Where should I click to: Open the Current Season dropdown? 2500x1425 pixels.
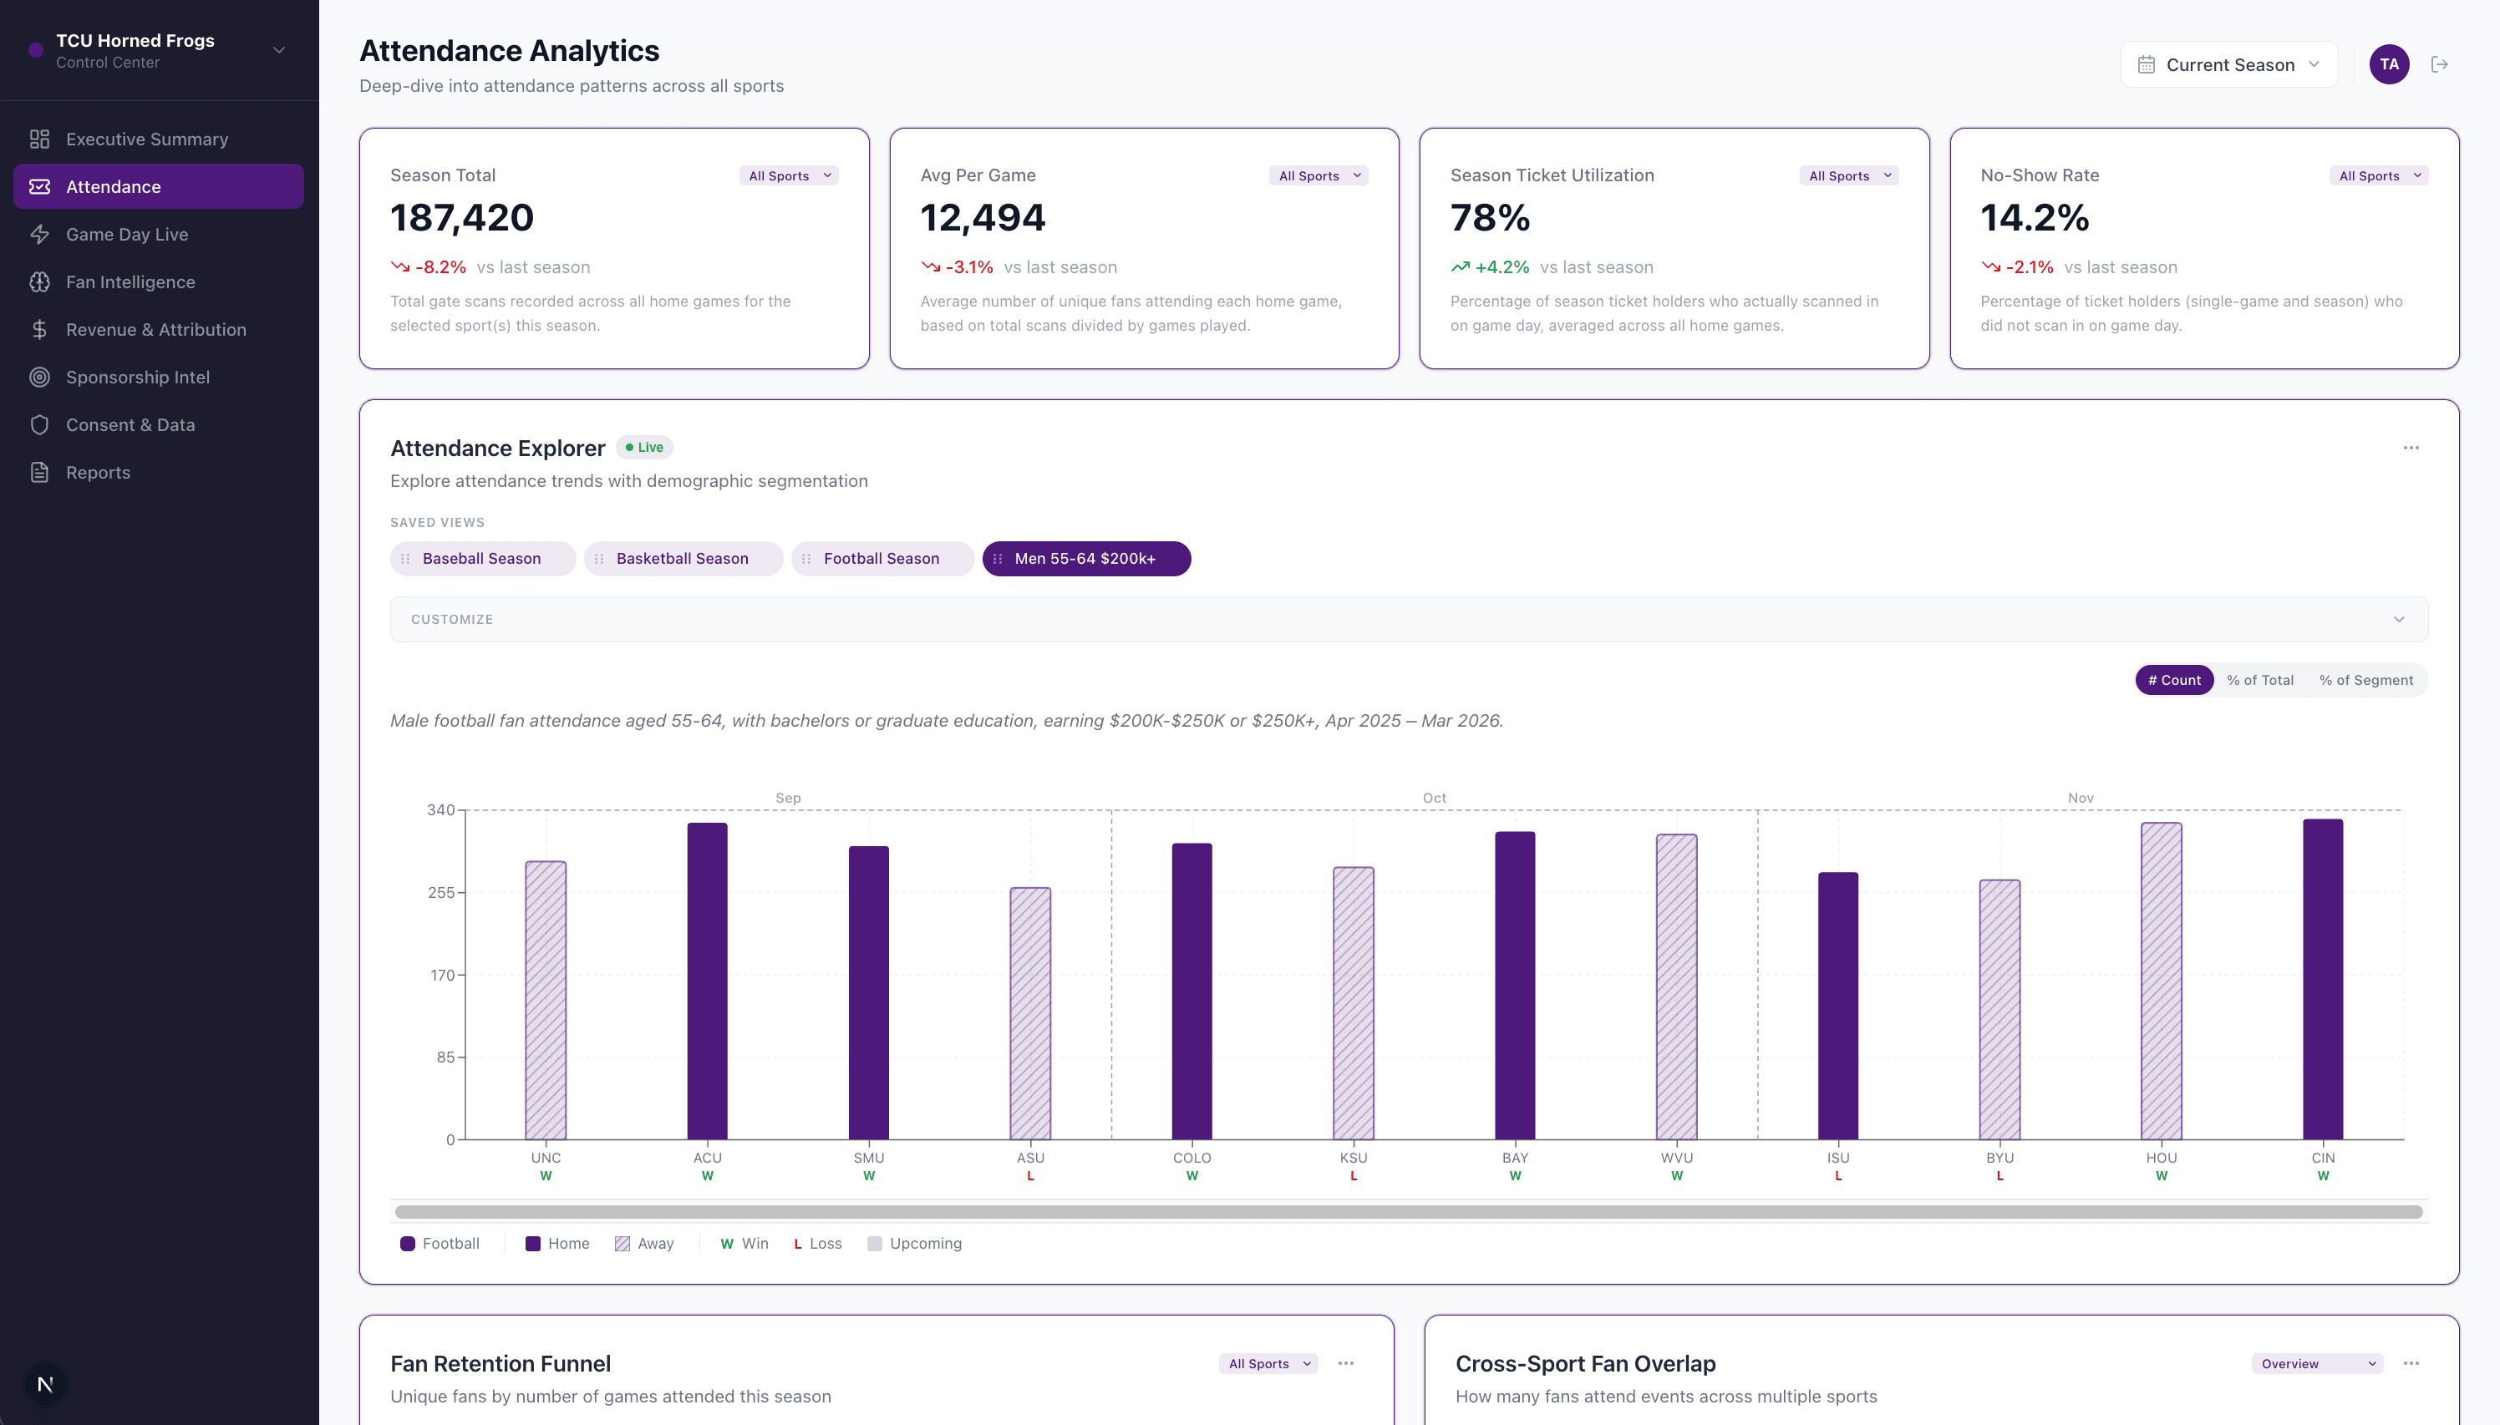[2228, 64]
